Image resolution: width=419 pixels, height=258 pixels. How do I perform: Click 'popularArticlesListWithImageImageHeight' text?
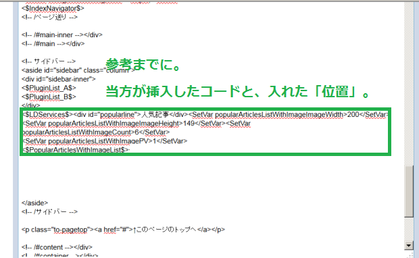point(114,124)
